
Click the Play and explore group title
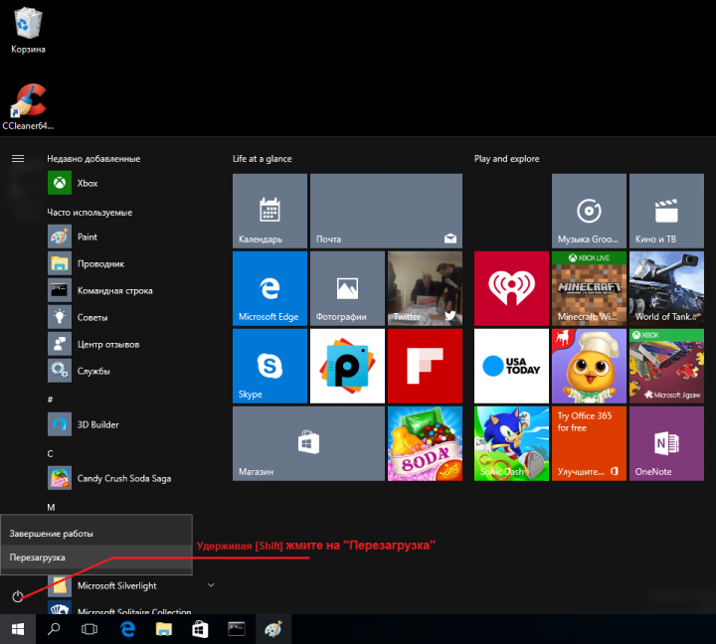[507, 159]
